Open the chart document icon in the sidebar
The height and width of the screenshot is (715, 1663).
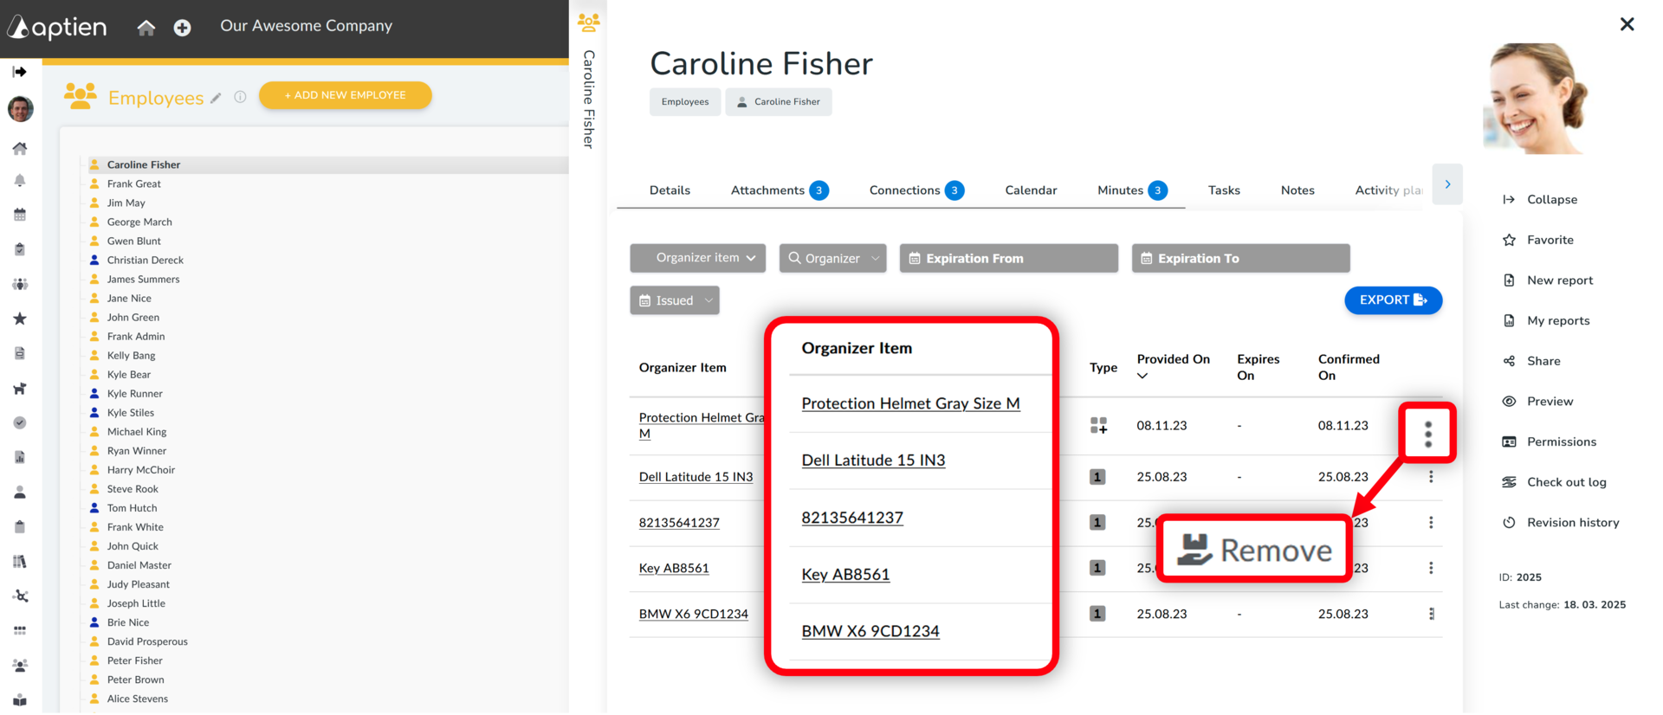tap(20, 457)
